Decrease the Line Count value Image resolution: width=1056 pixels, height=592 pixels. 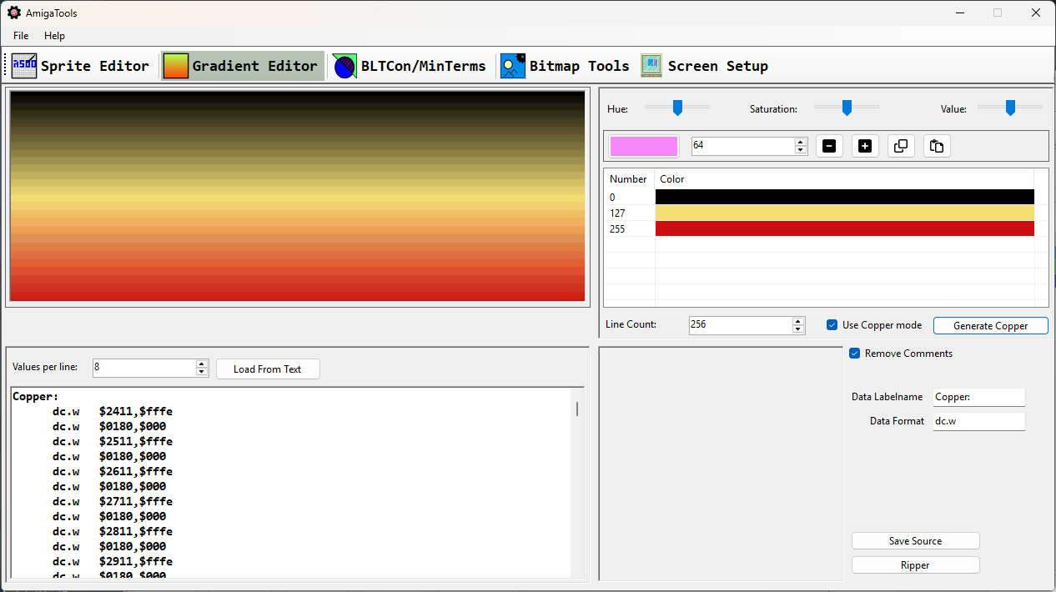point(798,329)
